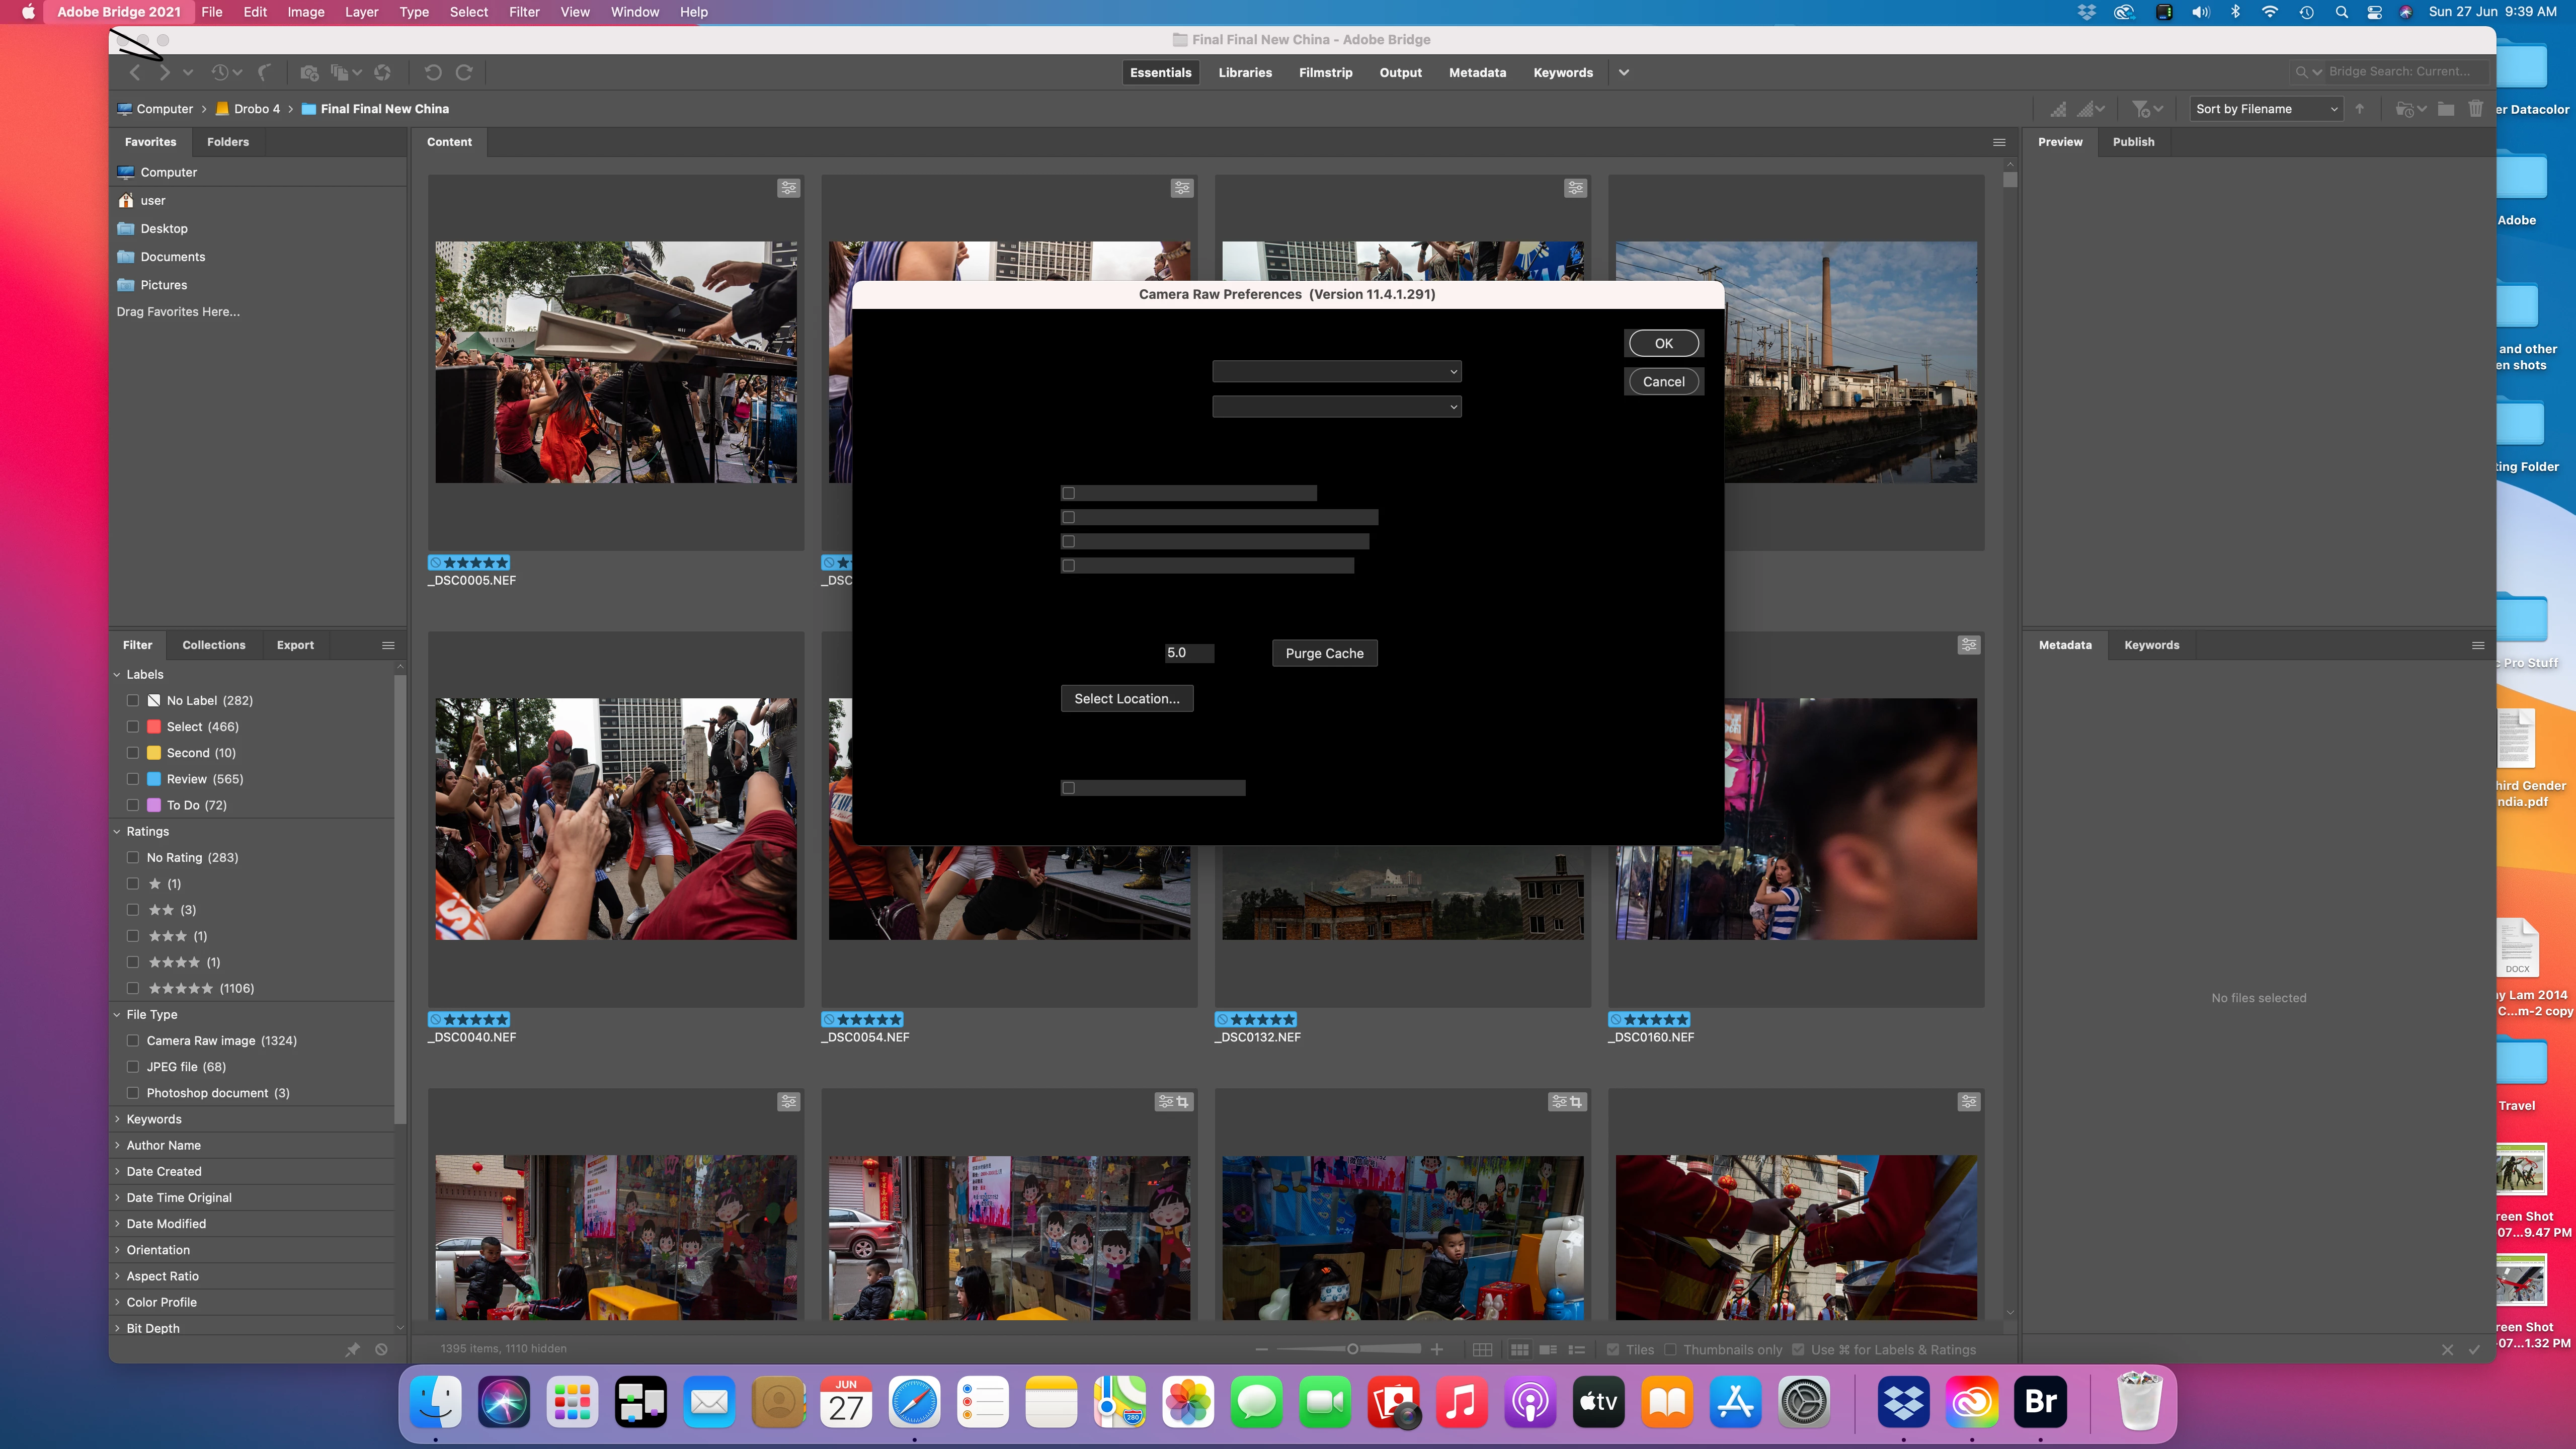Enable the Thumbnails only checkbox
Viewport: 2576px width, 1449px height.
pyautogui.click(x=1670, y=1350)
